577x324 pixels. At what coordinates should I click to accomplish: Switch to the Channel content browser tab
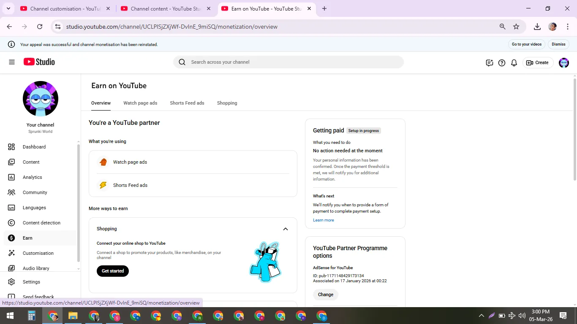(x=165, y=8)
